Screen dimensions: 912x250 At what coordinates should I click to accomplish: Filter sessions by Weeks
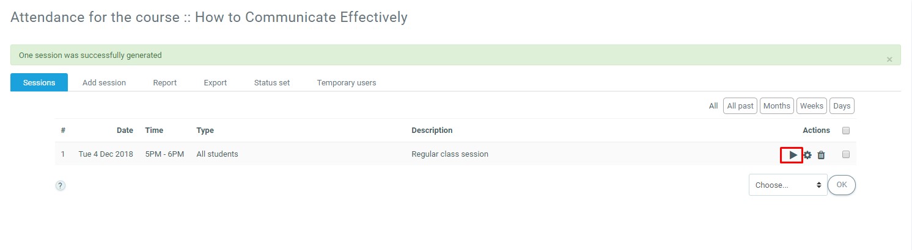[x=812, y=106]
